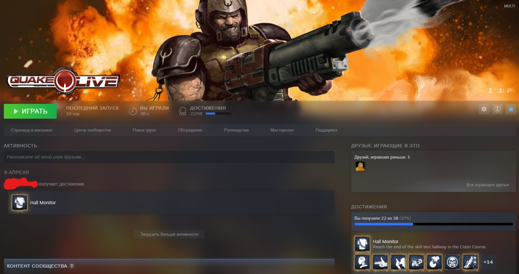Open stopwatch bucket achievement icon
Screen dimensions: 519x274
(434, 262)
